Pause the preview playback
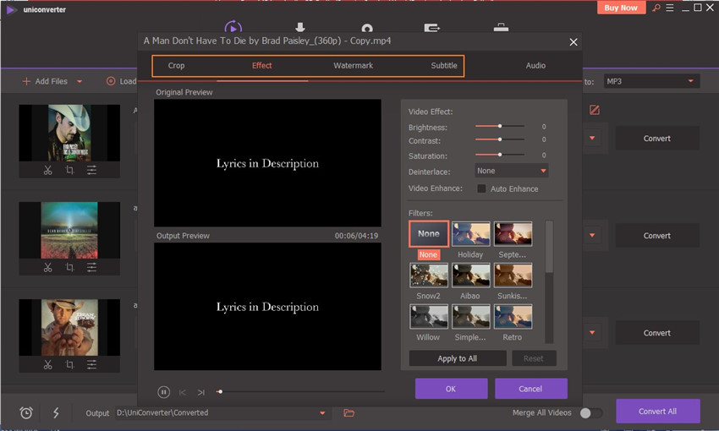This screenshot has height=431, width=719. (164, 392)
